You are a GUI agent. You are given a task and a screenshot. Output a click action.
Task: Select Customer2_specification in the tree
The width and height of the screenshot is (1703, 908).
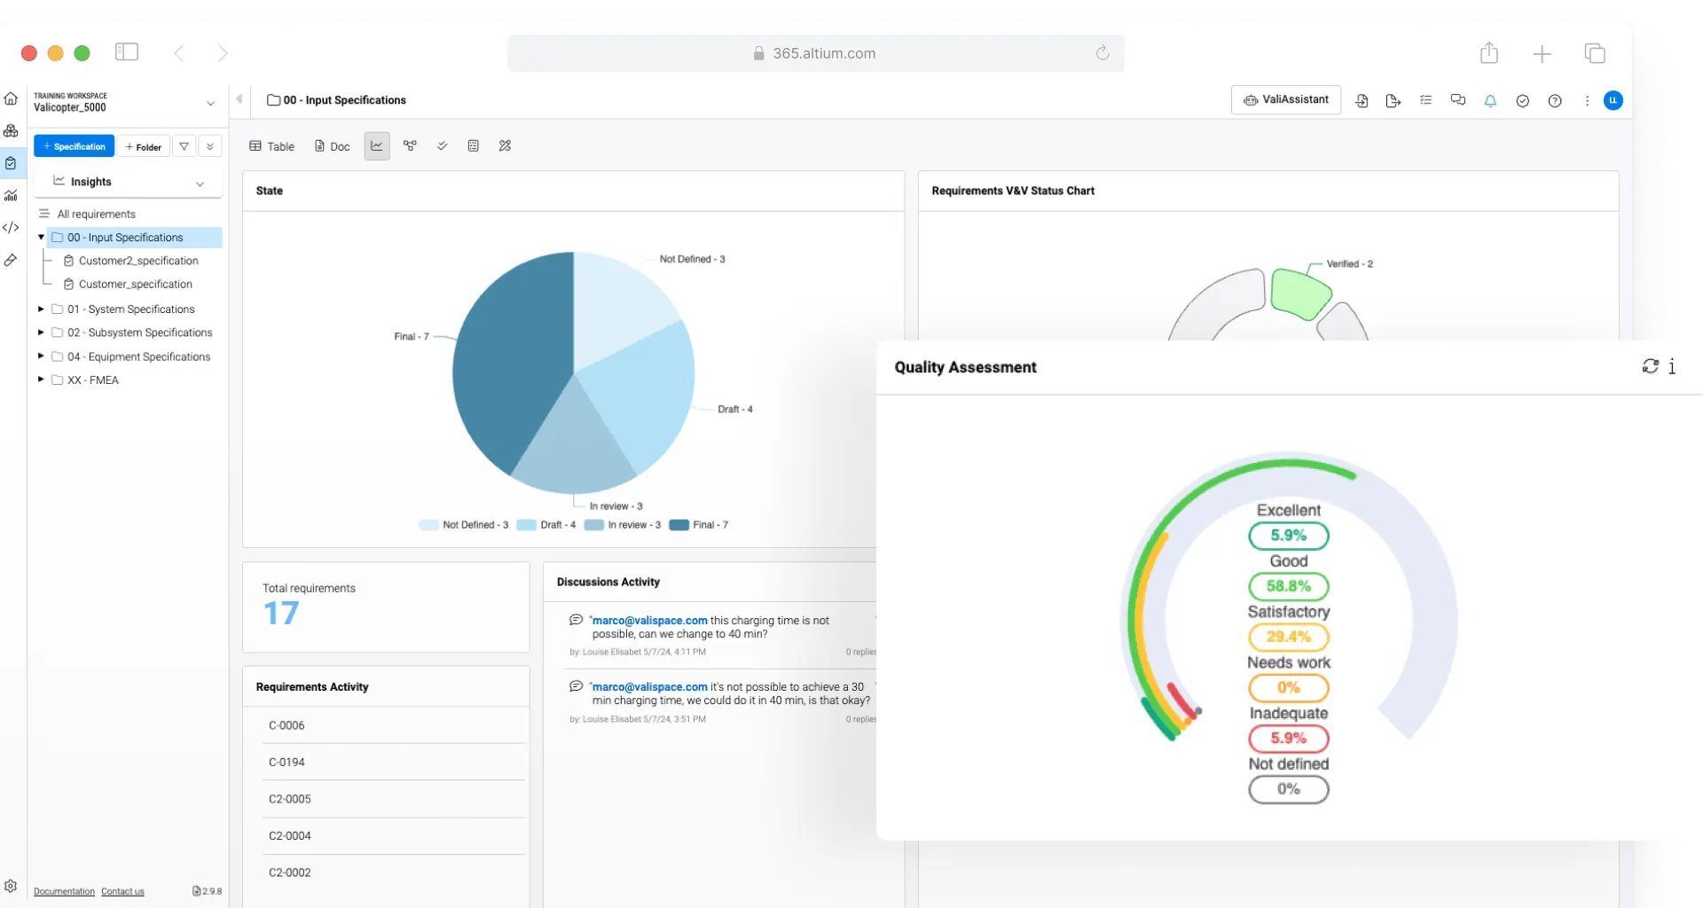tap(138, 261)
